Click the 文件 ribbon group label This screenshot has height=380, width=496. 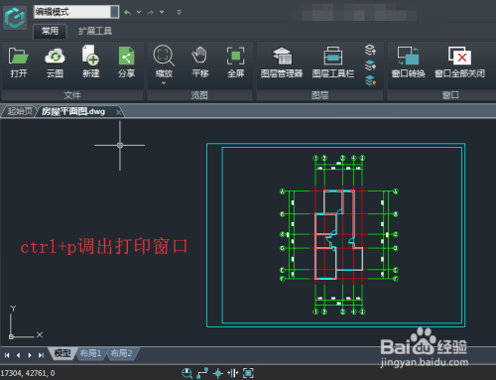[72, 95]
